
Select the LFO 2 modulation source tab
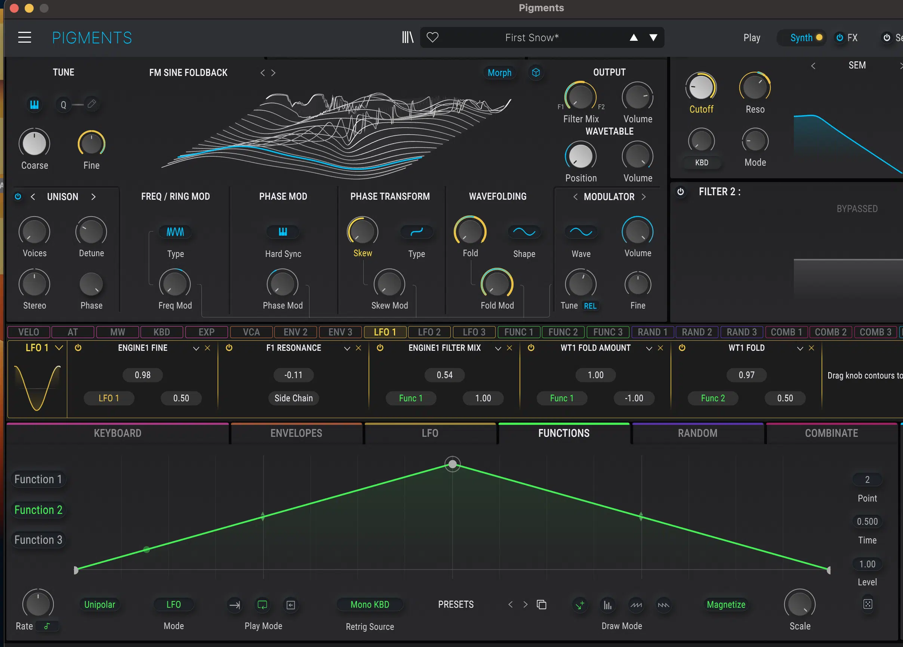[x=429, y=332]
